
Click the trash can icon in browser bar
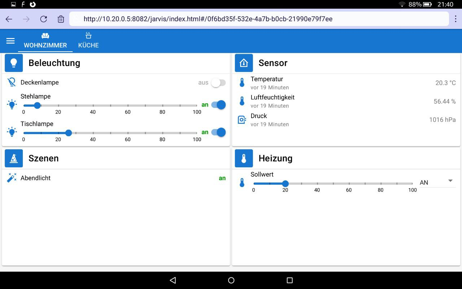click(x=61, y=19)
